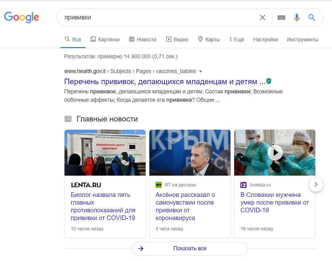Click the Показать все news button
Image resolution: width=332 pixels, height=261 pixels.
click(189, 248)
